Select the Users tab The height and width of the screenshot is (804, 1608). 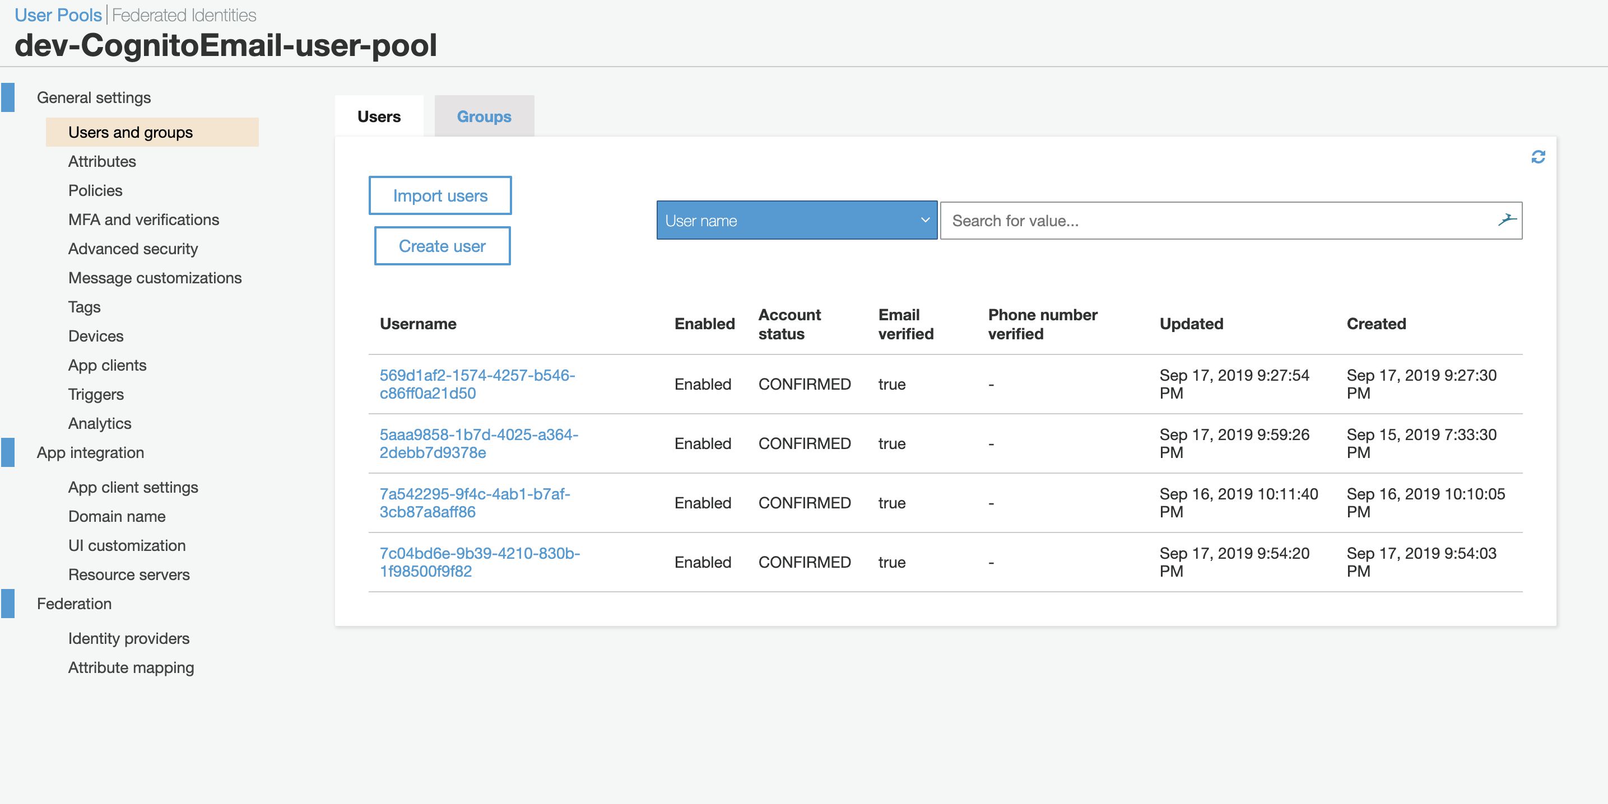click(379, 116)
